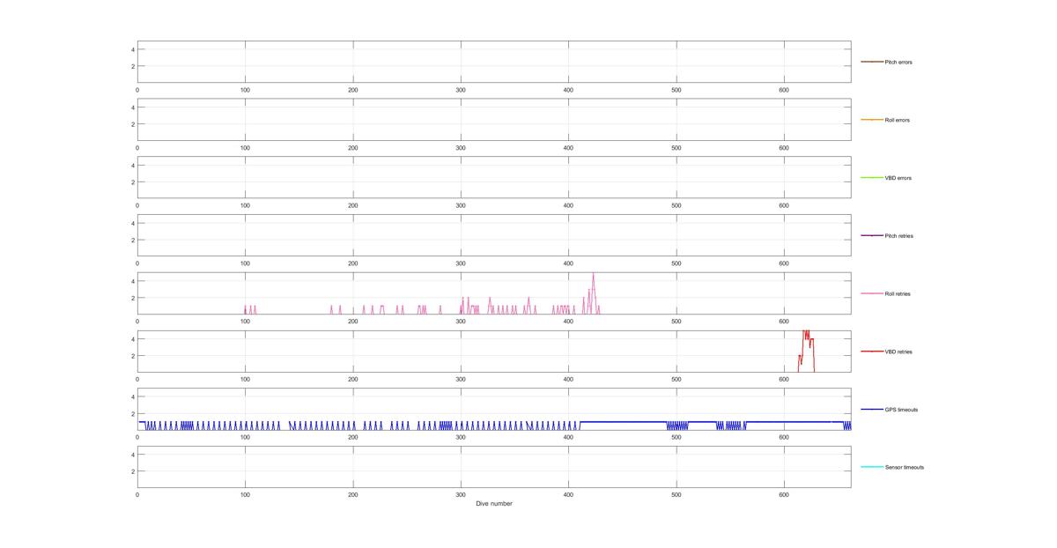
Task: Select the brown Pitch errors legend line
Action: 872,62
